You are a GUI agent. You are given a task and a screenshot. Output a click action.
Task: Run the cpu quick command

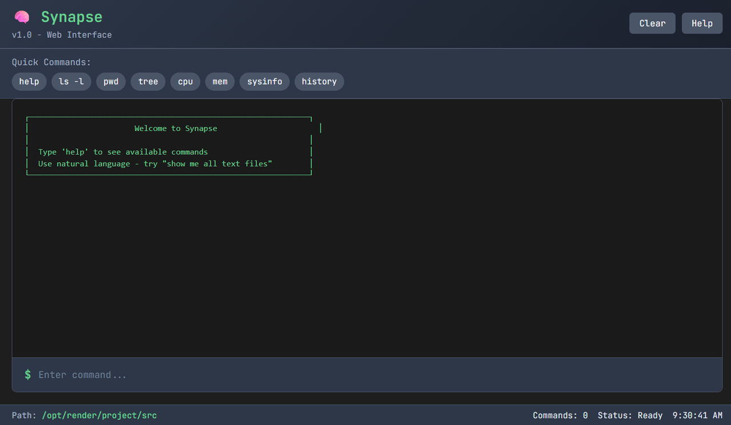[x=185, y=81]
